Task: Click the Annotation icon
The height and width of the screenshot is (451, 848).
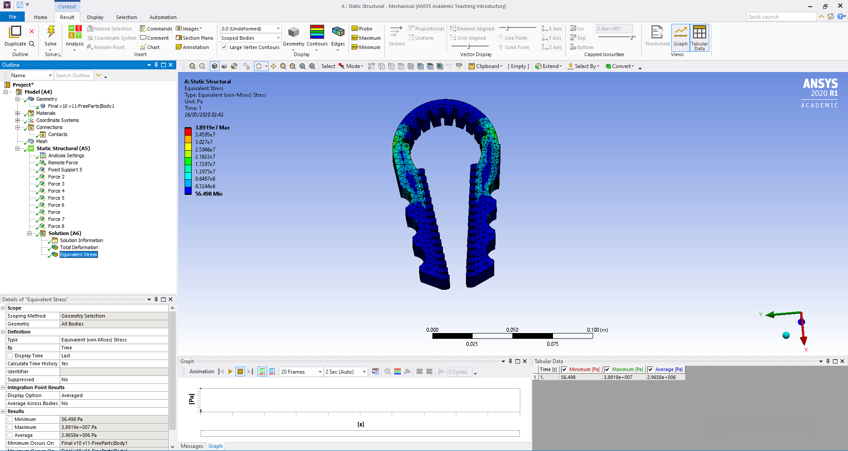Action: coord(179,47)
